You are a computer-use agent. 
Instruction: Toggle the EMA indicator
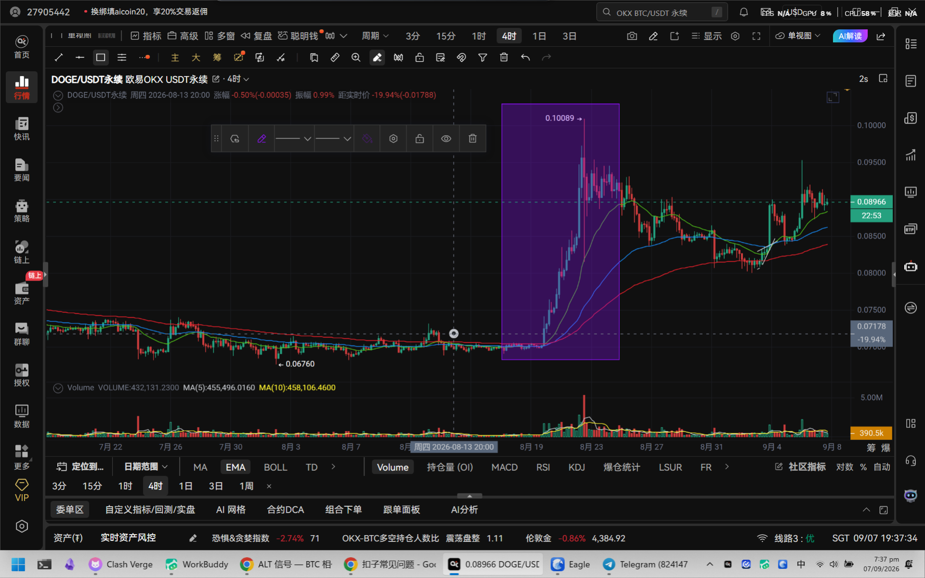[235, 467]
